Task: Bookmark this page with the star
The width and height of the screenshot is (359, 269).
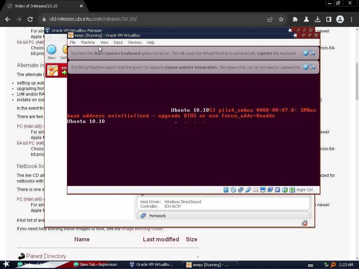Action: click(281, 20)
